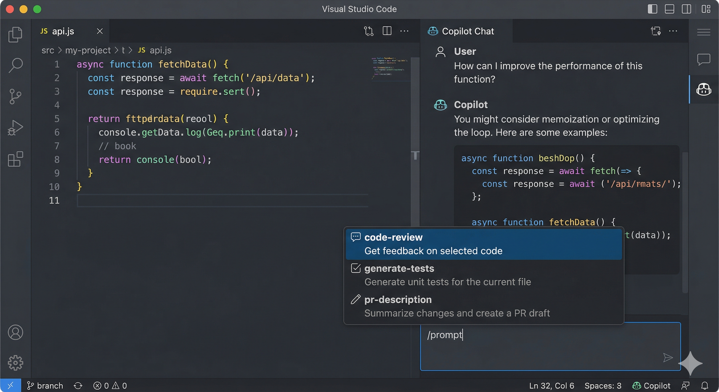
Task: Expand the my-project breadcrumb
Action: coord(88,50)
